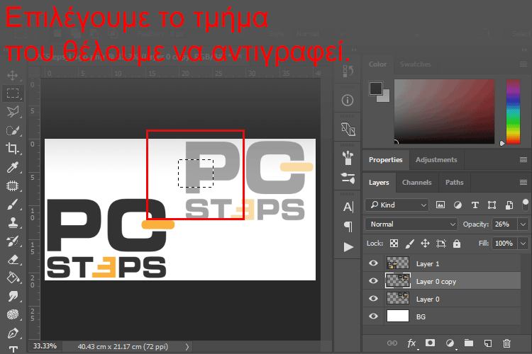Viewport: 532px width, 354px height.
Task: Select the Quick Selection tool
Action: tap(13, 130)
